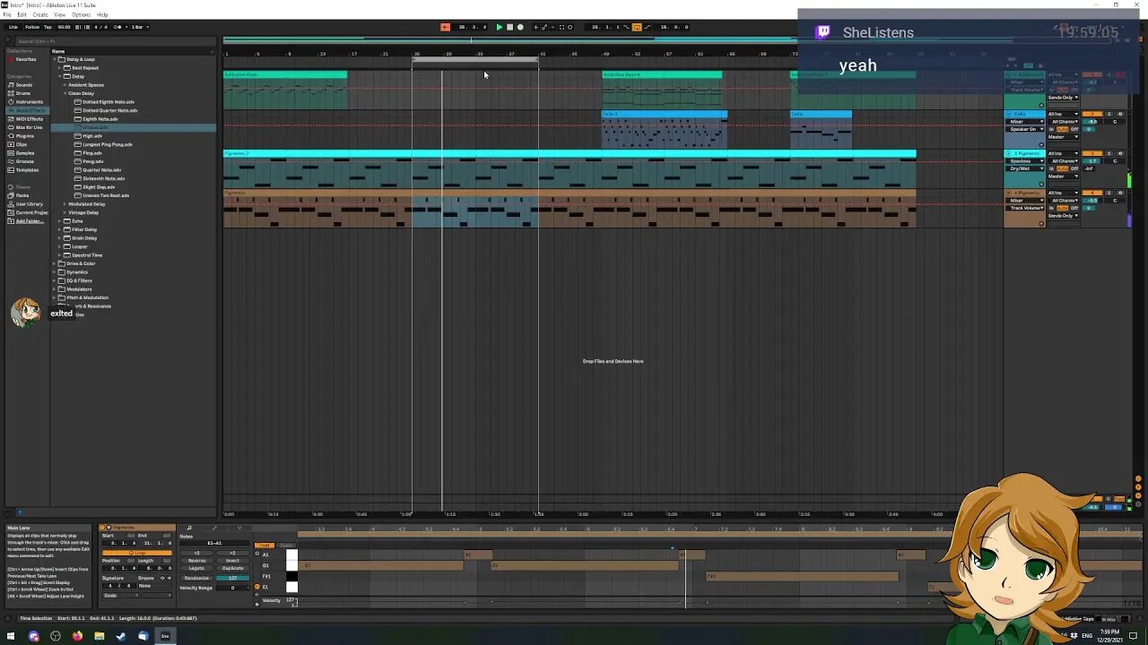
Task: Click the Add Folder link
Action: (x=28, y=220)
